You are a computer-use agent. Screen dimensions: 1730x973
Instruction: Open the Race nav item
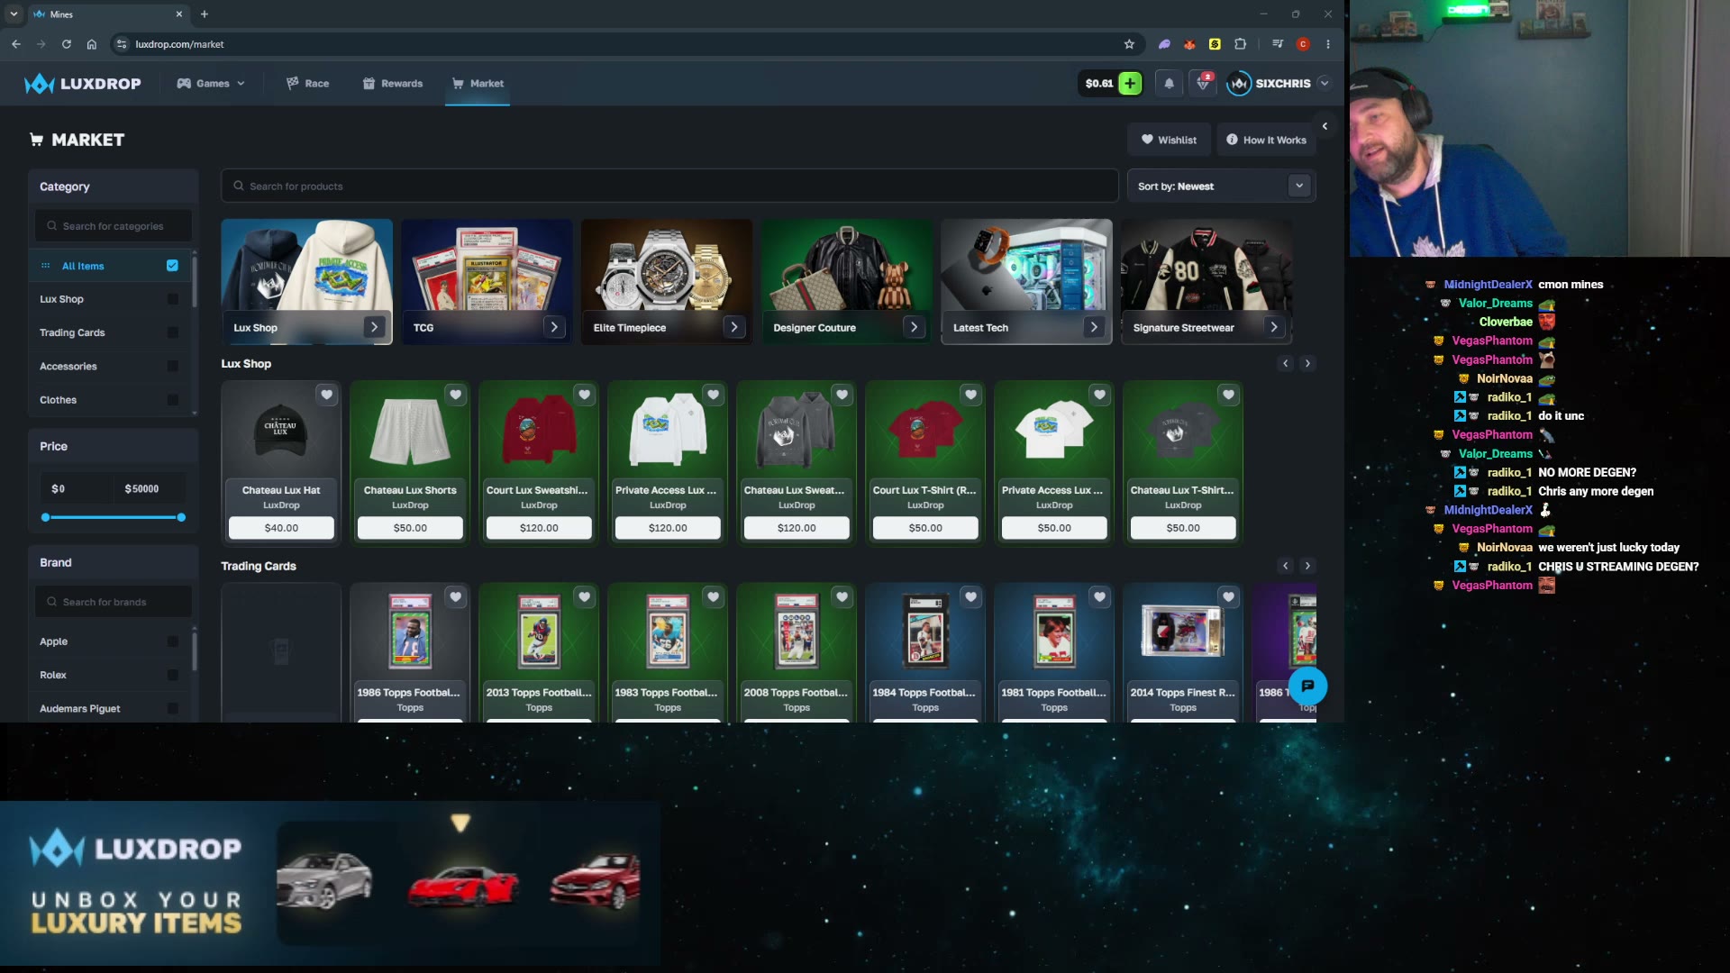[x=307, y=84]
